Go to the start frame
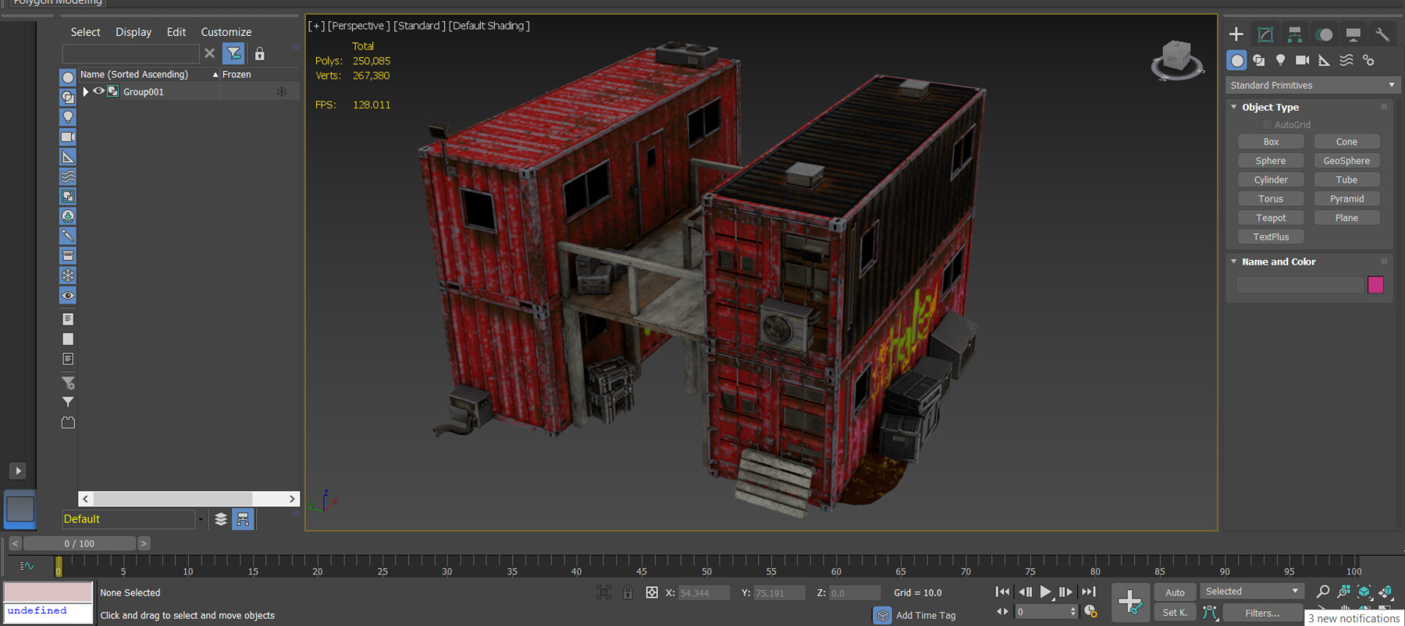 point(1003,592)
